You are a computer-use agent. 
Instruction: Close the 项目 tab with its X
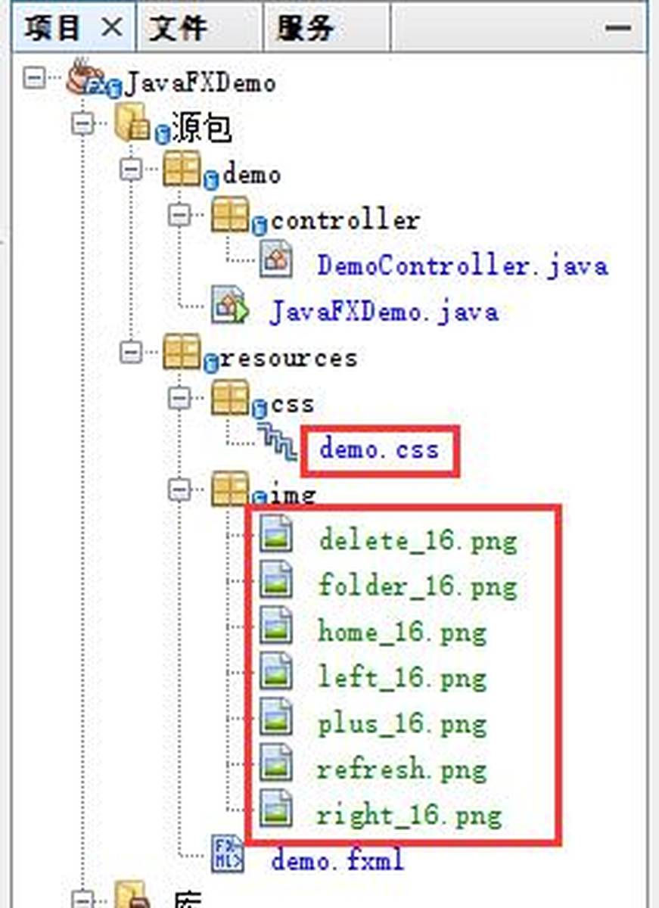point(111,29)
